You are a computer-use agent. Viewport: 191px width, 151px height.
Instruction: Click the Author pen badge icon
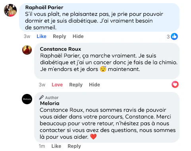click(41, 97)
